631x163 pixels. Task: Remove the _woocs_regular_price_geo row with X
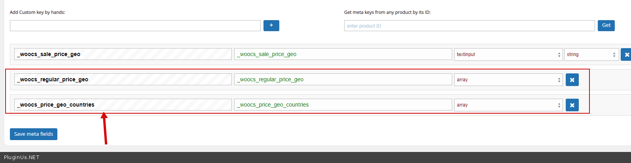572,80
